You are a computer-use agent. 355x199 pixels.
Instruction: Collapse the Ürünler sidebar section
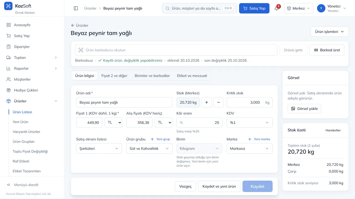coord(32,101)
